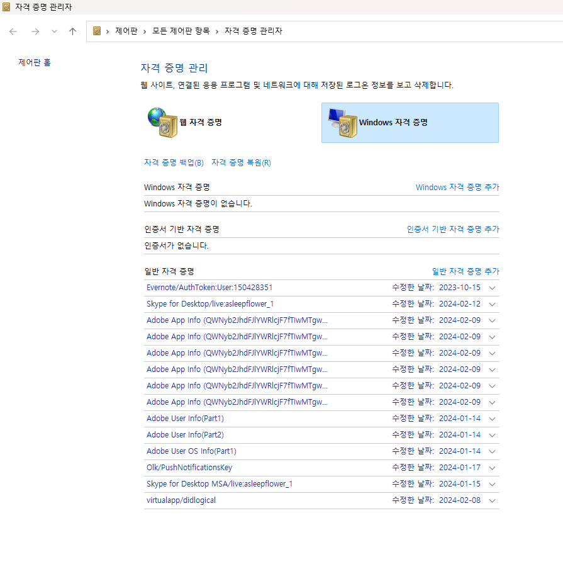The image size is (563, 569).
Task: Click Windows 자격 증명 추가 link
Action: point(457,187)
